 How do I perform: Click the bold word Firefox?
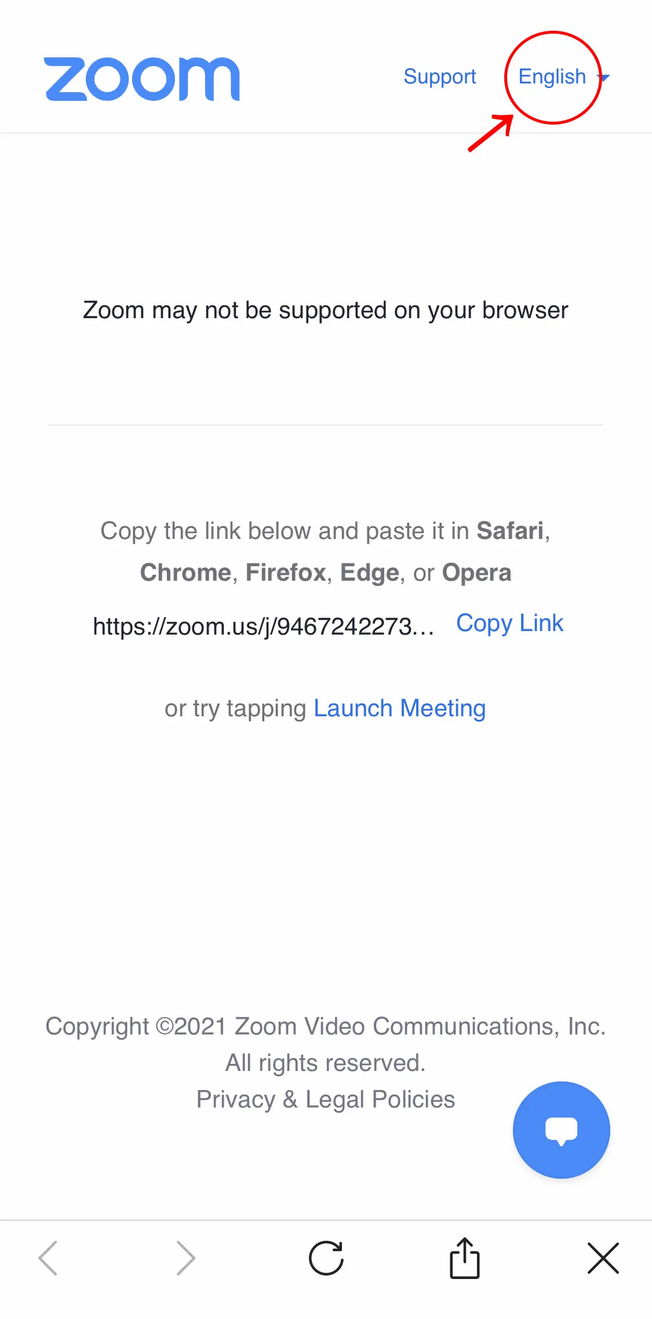click(x=286, y=573)
